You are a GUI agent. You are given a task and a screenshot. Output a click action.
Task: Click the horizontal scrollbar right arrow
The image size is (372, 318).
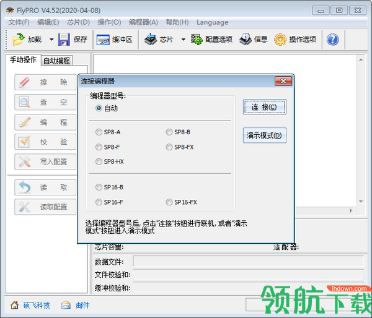pos(351,210)
